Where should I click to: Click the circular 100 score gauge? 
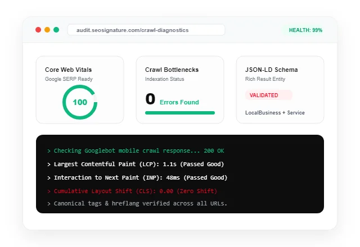[x=80, y=102]
